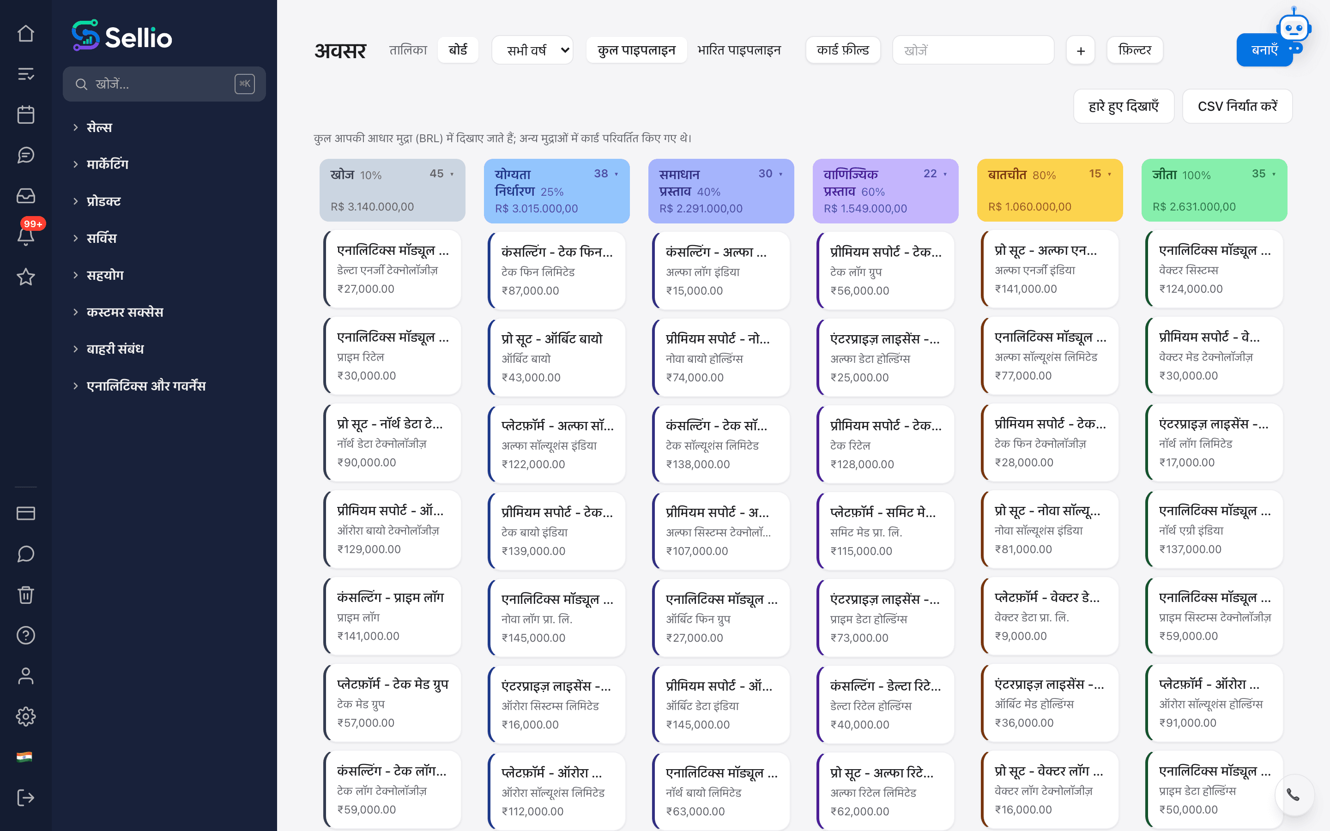
Task: Click the India flag language icon
Action: (24, 757)
